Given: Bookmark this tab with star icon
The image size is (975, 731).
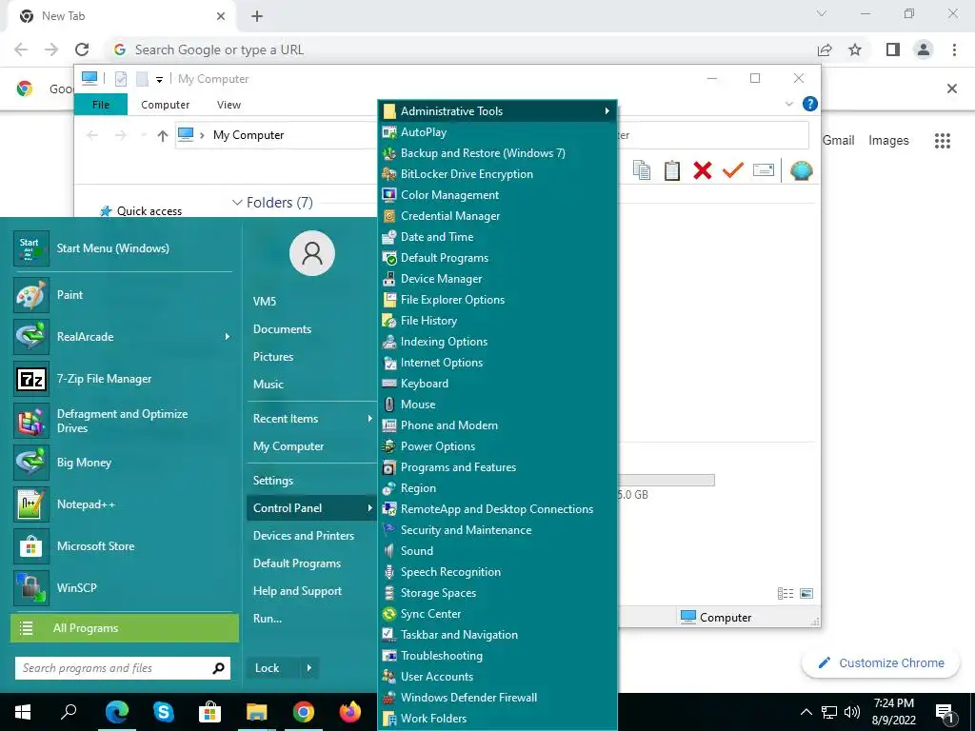Looking at the screenshot, I should pos(855,49).
